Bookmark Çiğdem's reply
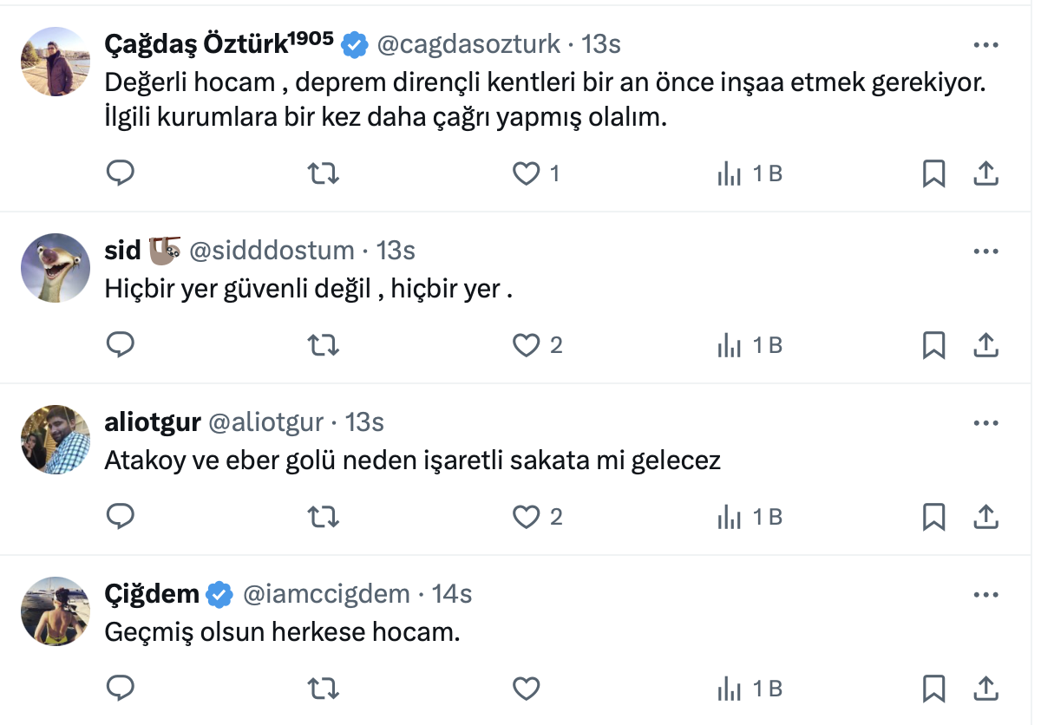Image resolution: width=1041 pixels, height=725 pixels. point(933,689)
